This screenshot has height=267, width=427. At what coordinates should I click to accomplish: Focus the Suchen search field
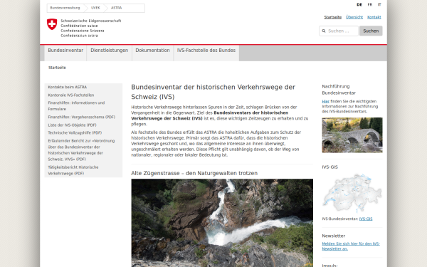pos(339,31)
